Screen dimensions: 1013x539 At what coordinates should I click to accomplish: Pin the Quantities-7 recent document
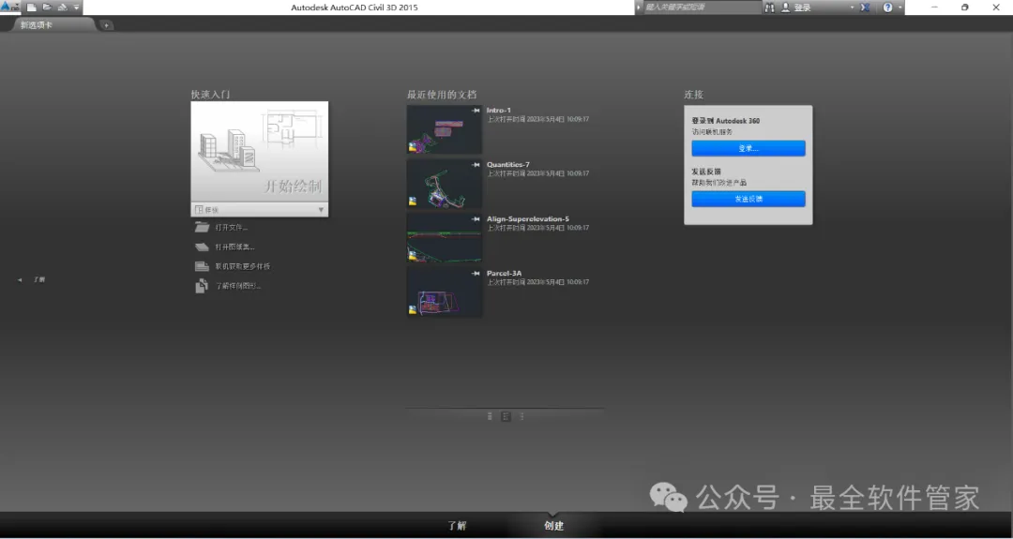tap(476, 165)
